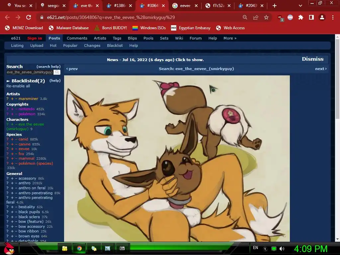340x255 pixels.
Task: Click the browser forward arrow
Action: point(18,17)
